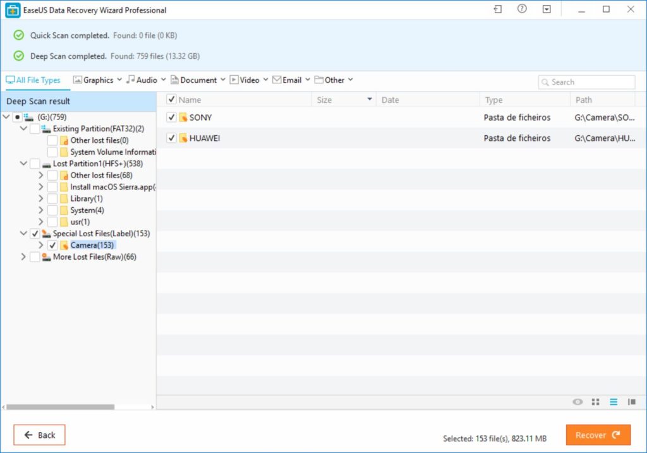The height and width of the screenshot is (453, 647).
Task: Filter by Other file type
Action: tap(329, 80)
